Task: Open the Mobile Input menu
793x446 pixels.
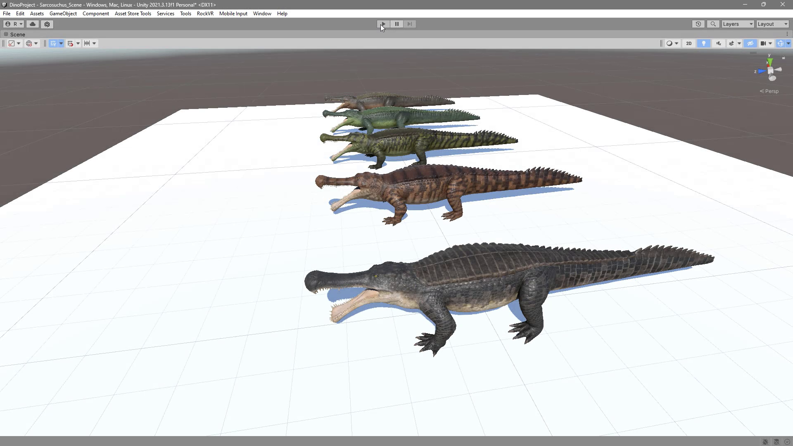Action: click(x=233, y=14)
